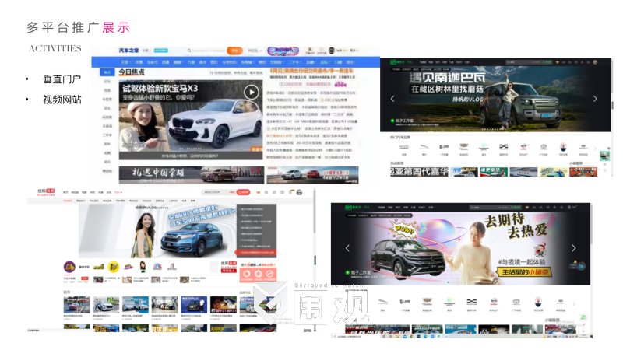This screenshot has height=350, width=623.
Task: Click the right arrow on Land Rover banner
Action: [595, 99]
